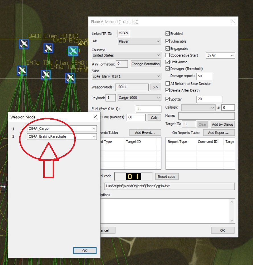The height and width of the screenshot is (265, 253).
Task: Expand the Country United States dropdown
Action: coord(126,55)
